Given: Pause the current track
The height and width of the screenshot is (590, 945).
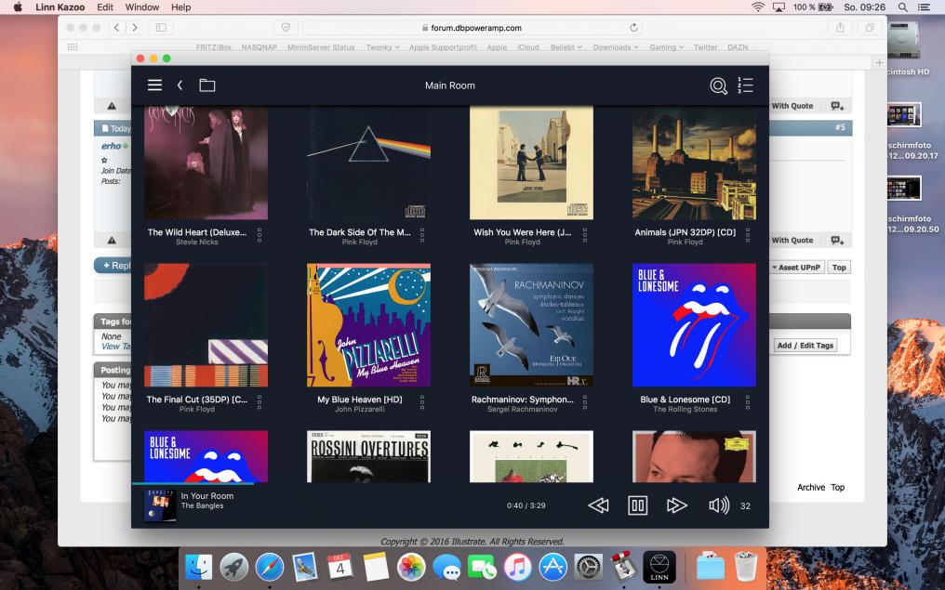Looking at the screenshot, I should (637, 505).
